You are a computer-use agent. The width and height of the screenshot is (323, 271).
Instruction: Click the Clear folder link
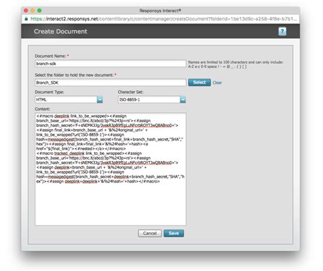(x=217, y=83)
